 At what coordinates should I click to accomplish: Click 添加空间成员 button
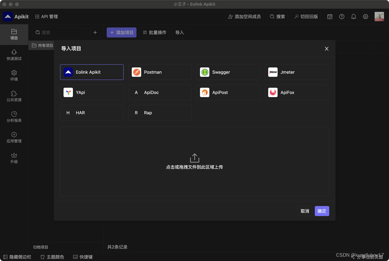click(245, 17)
